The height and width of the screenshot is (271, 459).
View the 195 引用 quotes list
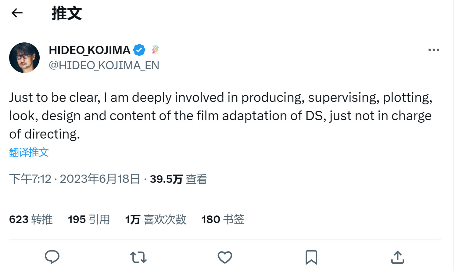[89, 219]
